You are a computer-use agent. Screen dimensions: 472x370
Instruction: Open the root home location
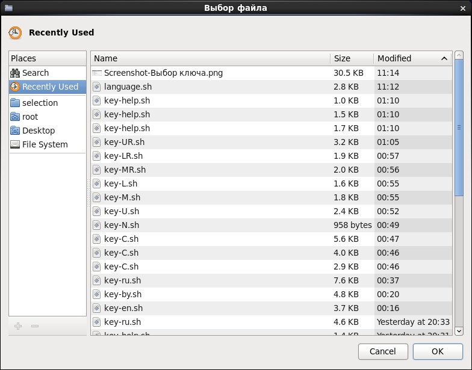coord(48,117)
